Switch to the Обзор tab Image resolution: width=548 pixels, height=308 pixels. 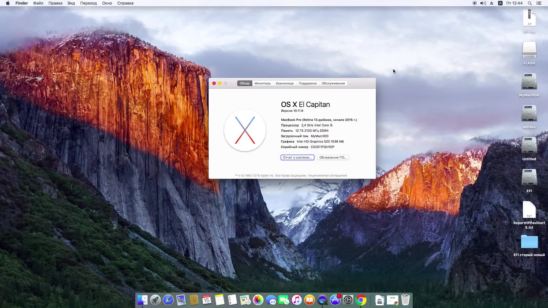click(245, 83)
